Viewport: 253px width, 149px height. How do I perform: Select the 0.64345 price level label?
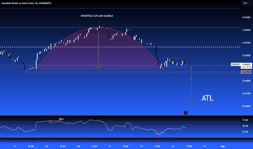coord(246,72)
